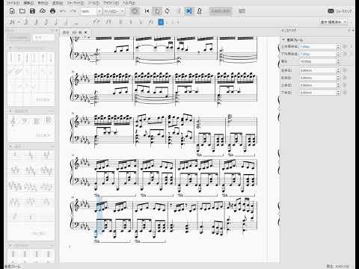
Task: Open the Format menu
Action: (x=76, y=3)
